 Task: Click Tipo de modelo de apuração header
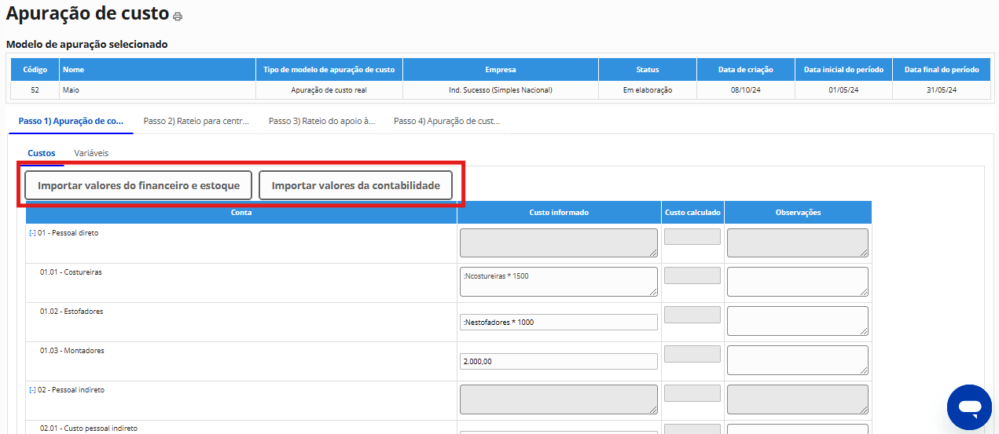click(329, 70)
